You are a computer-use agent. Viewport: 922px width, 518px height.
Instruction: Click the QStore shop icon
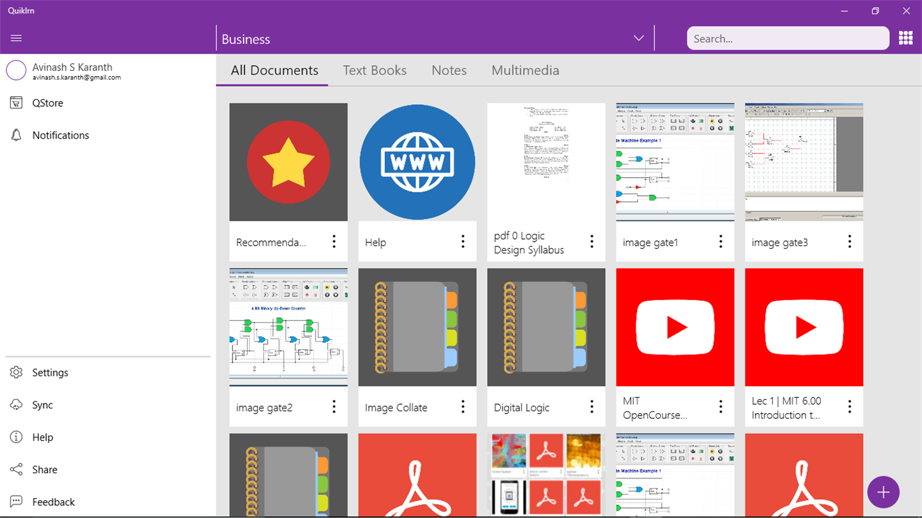(x=16, y=103)
